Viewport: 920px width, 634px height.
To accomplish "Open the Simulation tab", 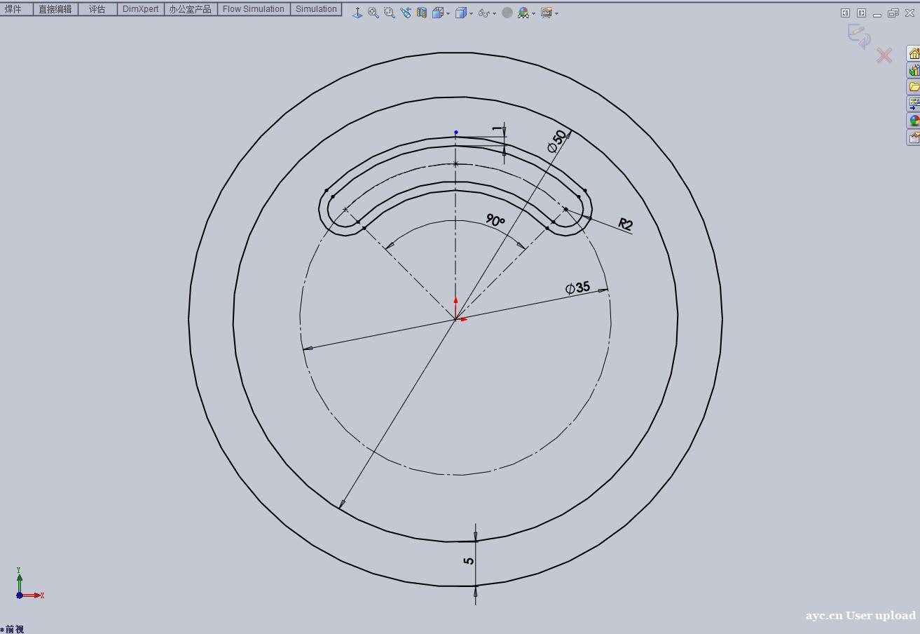I will pyautogui.click(x=316, y=9).
